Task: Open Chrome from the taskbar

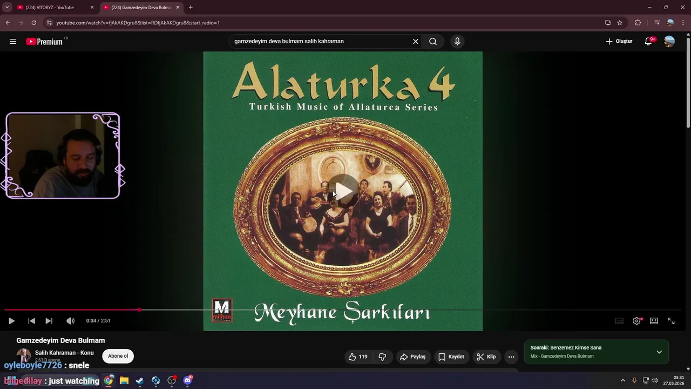Action: [x=109, y=380]
